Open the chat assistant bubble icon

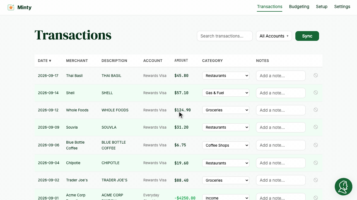(x=344, y=187)
